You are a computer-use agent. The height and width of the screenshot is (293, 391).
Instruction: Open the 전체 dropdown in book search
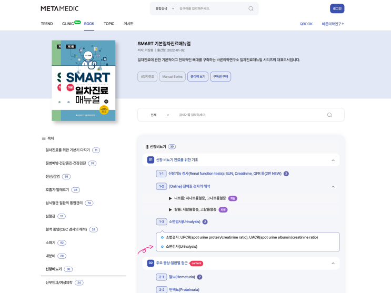pyautogui.click(x=159, y=115)
